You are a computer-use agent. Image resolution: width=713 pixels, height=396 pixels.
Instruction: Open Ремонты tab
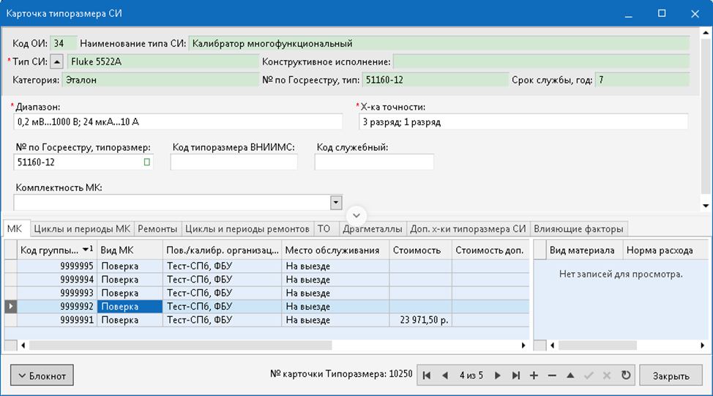157,228
